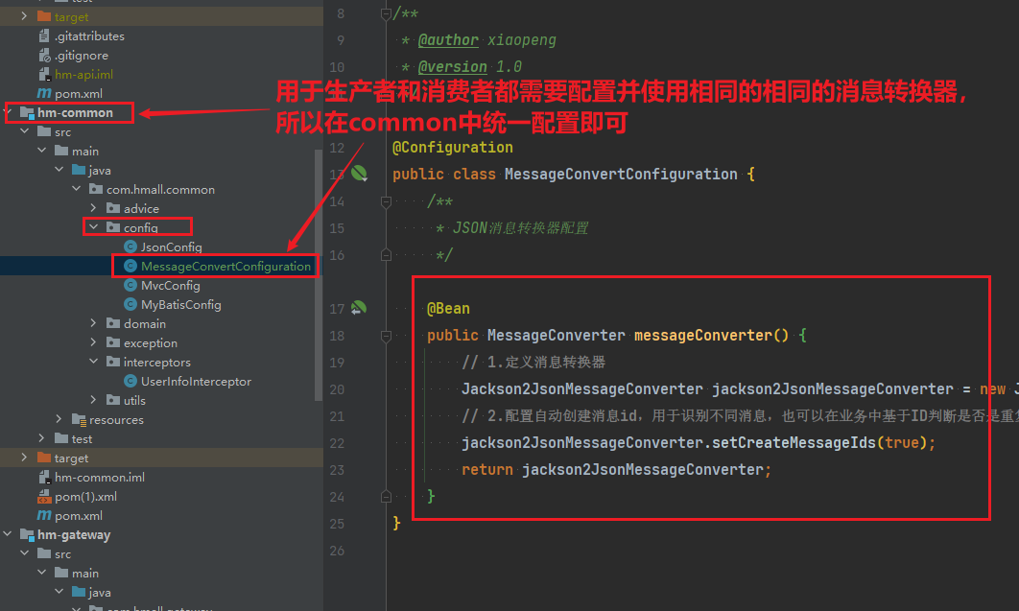Click the hm-common.iml file icon
The image size is (1019, 611).
(x=44, y=477)
